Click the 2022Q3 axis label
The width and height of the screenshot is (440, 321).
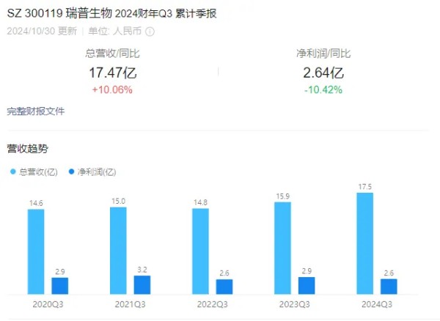tap(213, 304)
